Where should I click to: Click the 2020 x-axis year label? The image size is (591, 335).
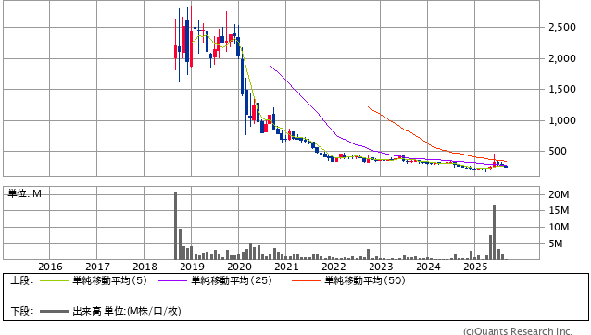pos(239,267)
